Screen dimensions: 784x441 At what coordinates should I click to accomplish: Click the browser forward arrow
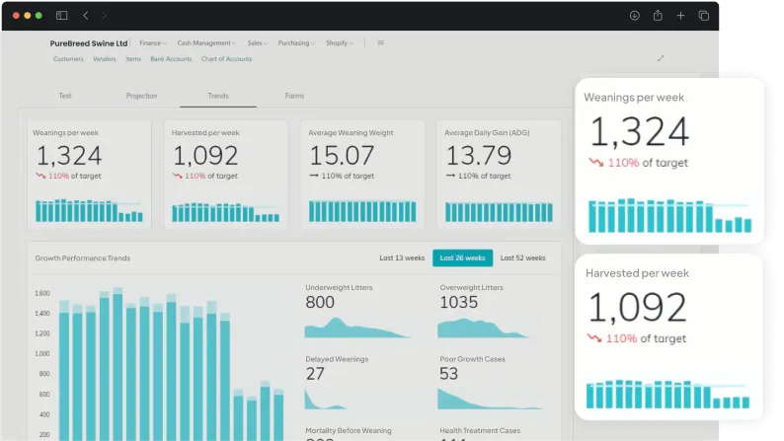pos(105,16)
